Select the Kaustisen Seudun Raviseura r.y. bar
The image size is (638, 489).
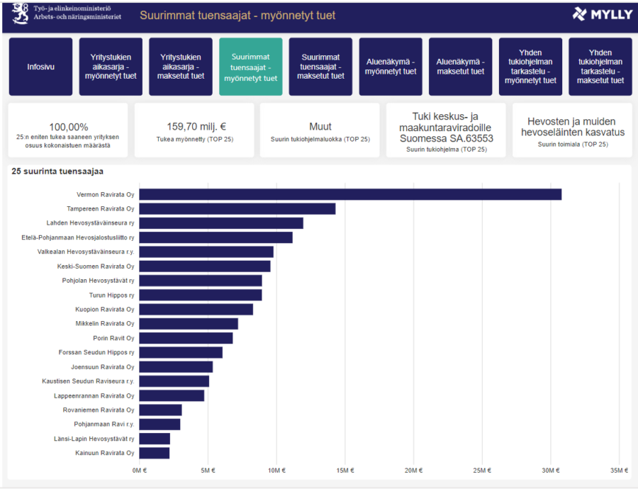pos(174,381)
